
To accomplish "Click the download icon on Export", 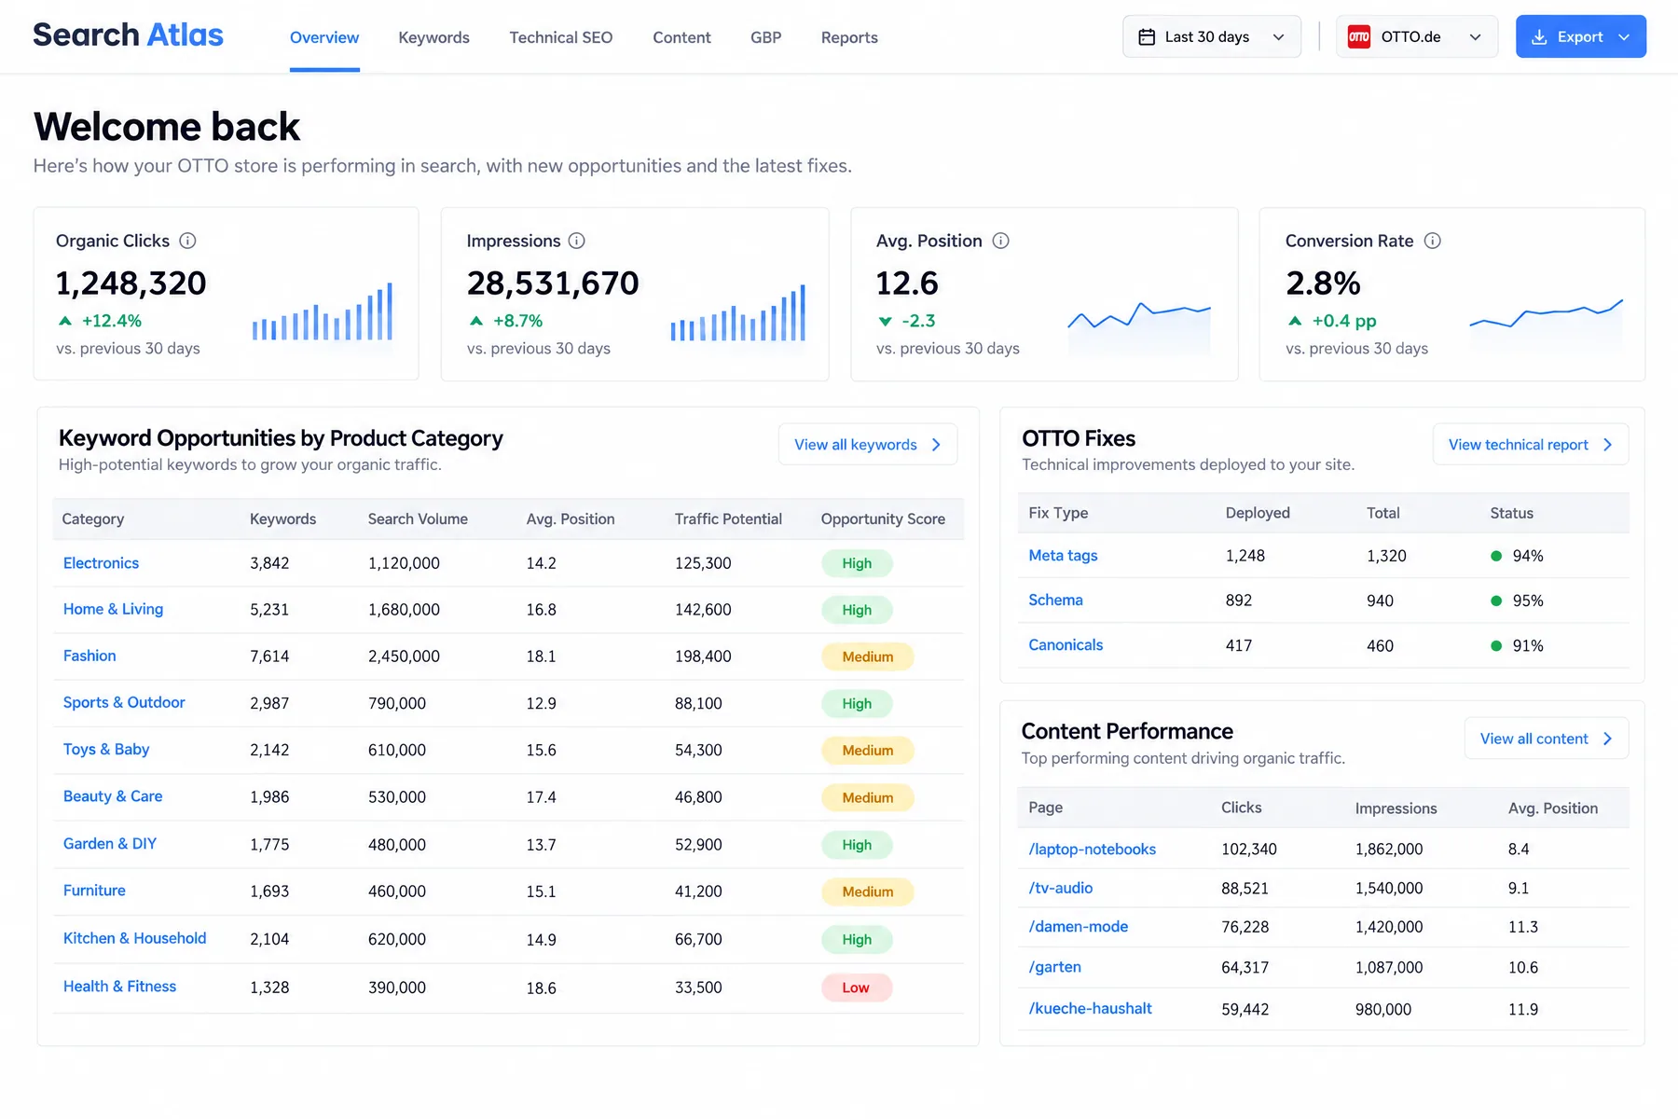I will tap(1539, 37).
